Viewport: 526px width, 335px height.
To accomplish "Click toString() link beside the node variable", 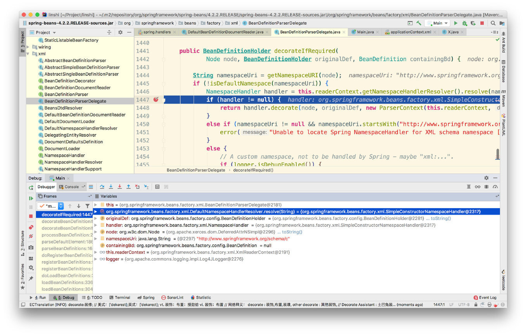I will click(x=292, y=232).
